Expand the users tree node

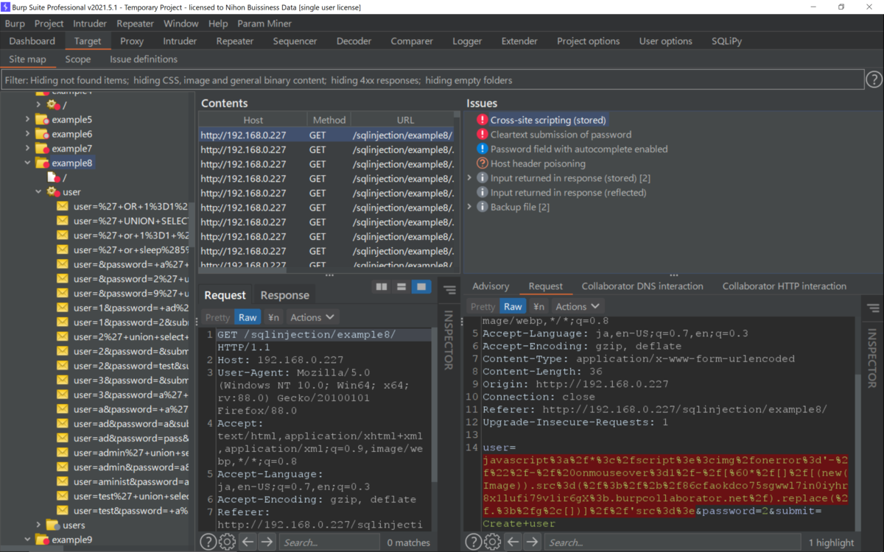pyautogui.click(x=39, y=525)
